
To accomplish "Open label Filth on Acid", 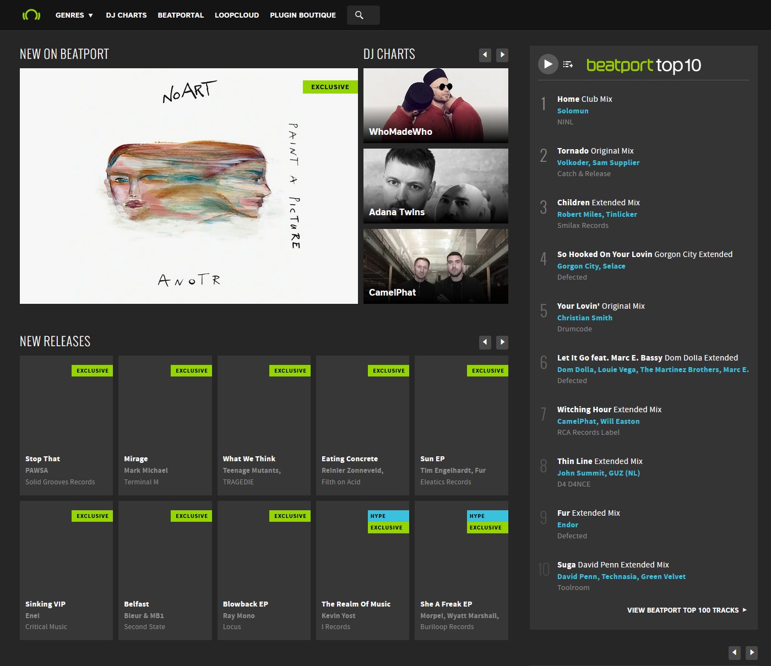I will (341, 482).
